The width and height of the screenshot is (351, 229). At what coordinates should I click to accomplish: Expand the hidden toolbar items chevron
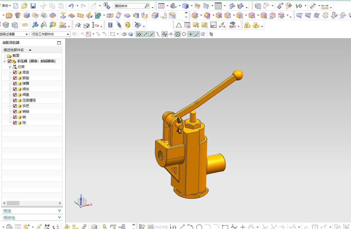click(186, 13)
